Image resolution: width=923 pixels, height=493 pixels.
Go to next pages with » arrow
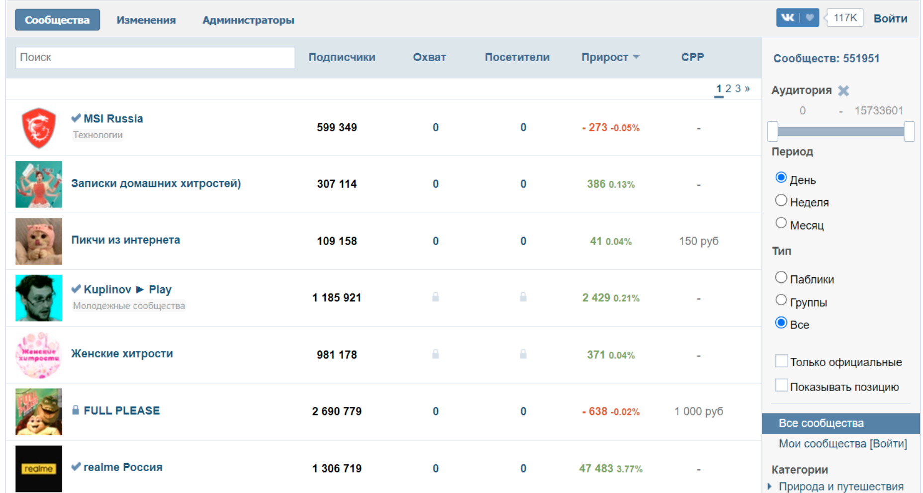click(747, 88)
